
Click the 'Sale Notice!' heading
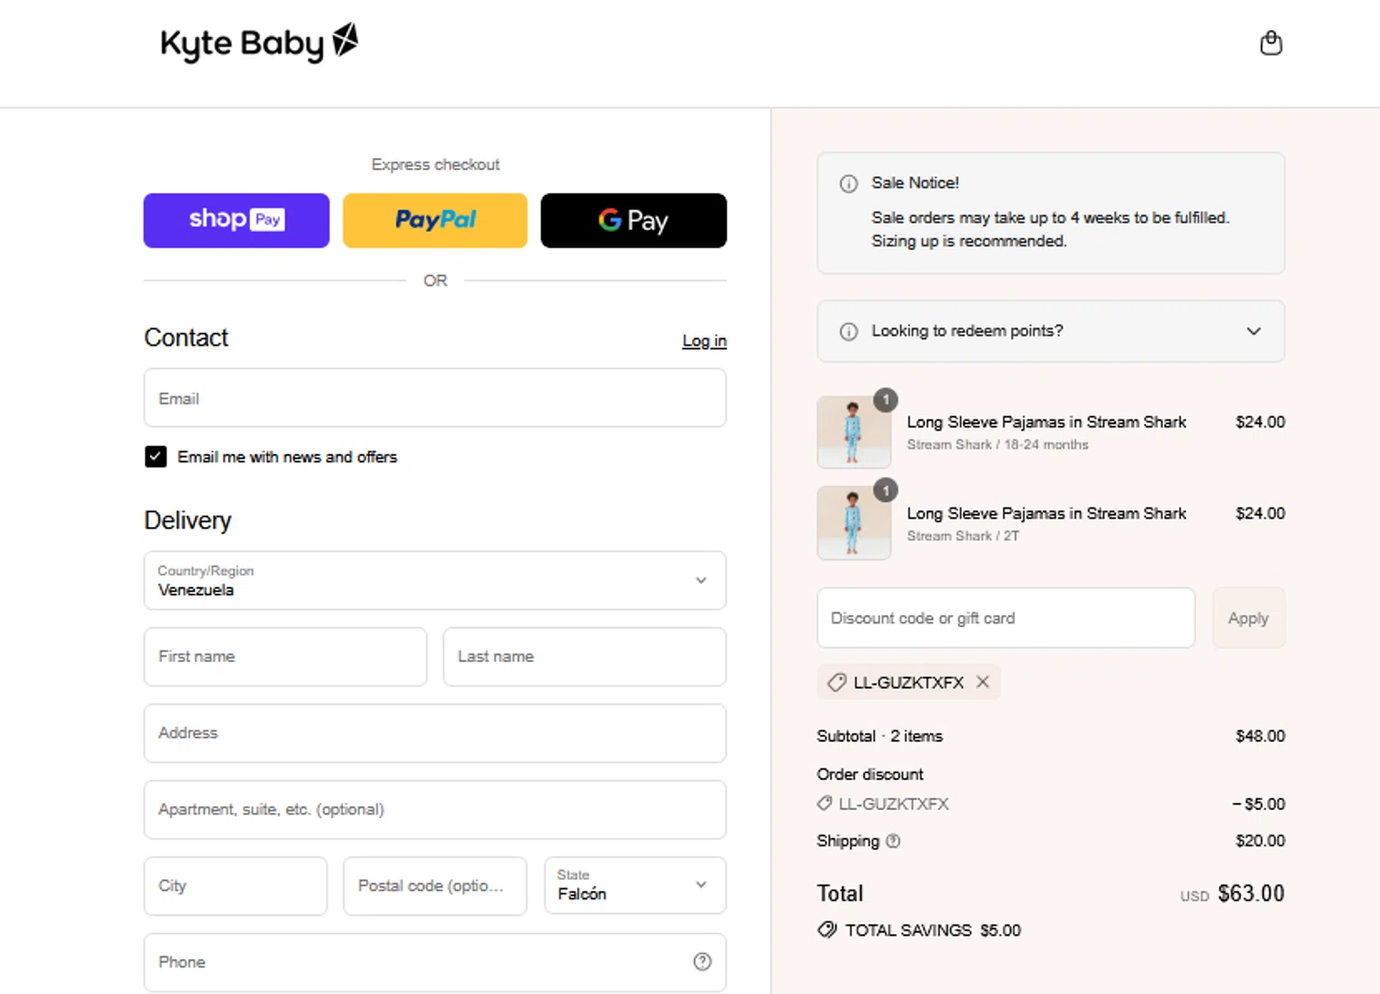915,183
